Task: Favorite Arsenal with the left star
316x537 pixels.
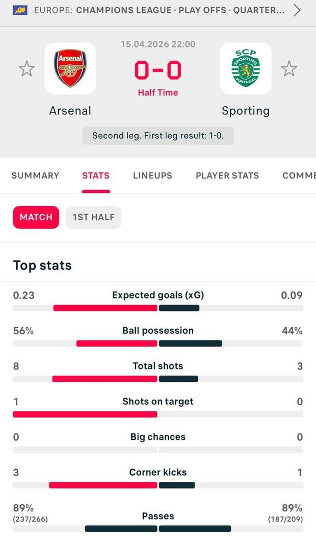Action: [27, 68]
